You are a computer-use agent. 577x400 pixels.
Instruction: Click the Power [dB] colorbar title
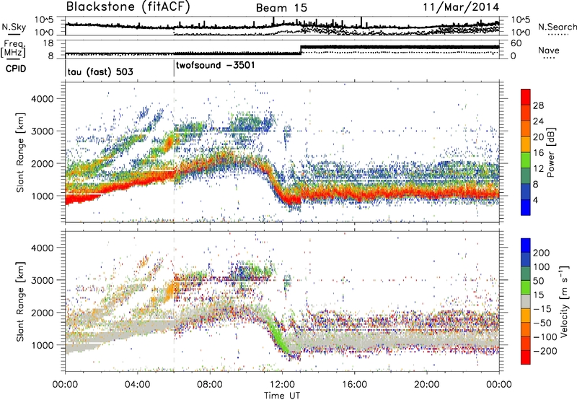tap(551, 152)
